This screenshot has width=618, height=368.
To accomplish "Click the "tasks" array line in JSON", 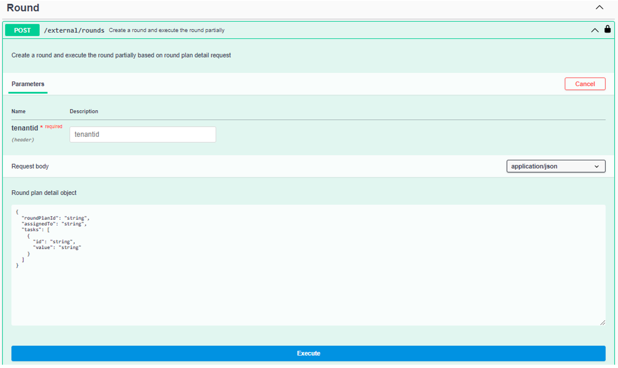I will click(x=36, y=229).
